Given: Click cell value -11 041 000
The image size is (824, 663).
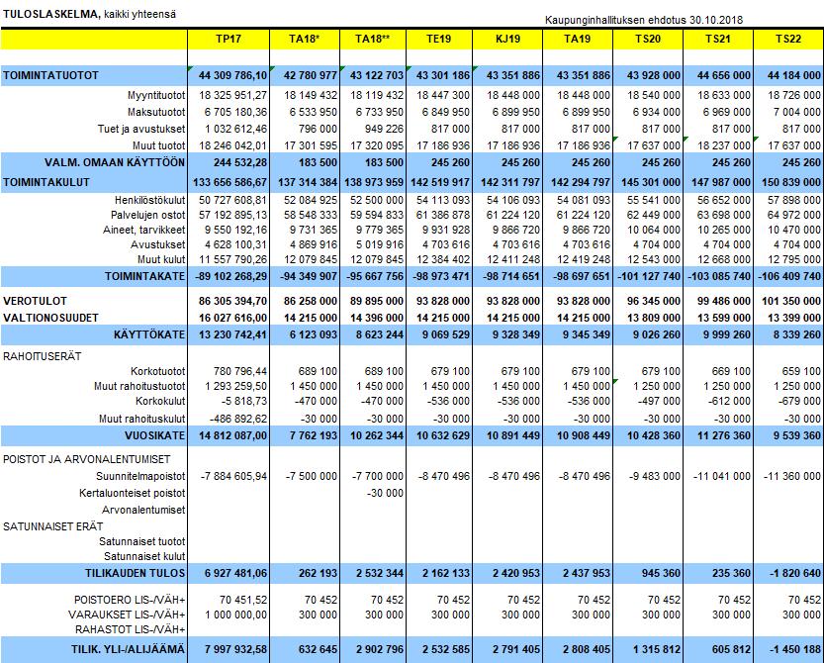Looking at the screenshot, I should pos(722,476).
